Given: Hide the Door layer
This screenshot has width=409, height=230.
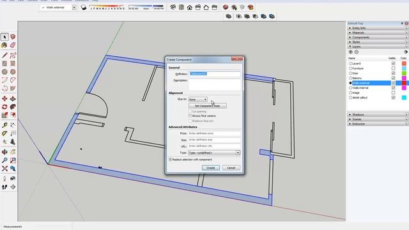Looking at the screenshot, I should 393,73.
